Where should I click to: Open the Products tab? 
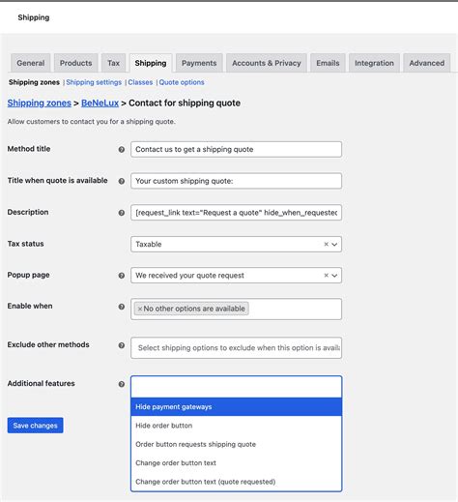click(x=76, y=63)
